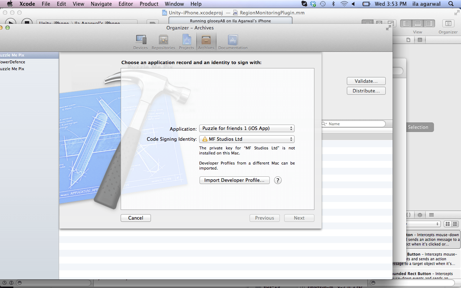Open the media library filmstrip icon

431,215
